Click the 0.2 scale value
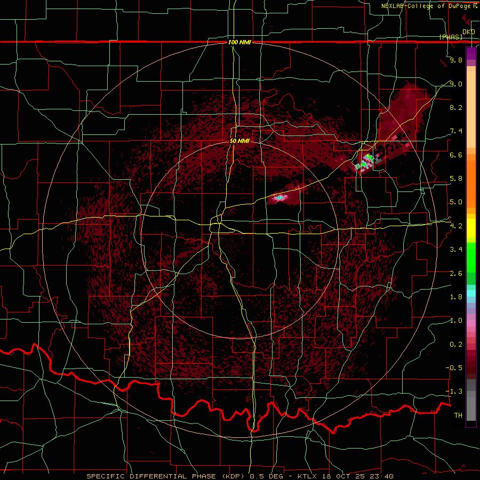The image size is (480, 480). 456,345
